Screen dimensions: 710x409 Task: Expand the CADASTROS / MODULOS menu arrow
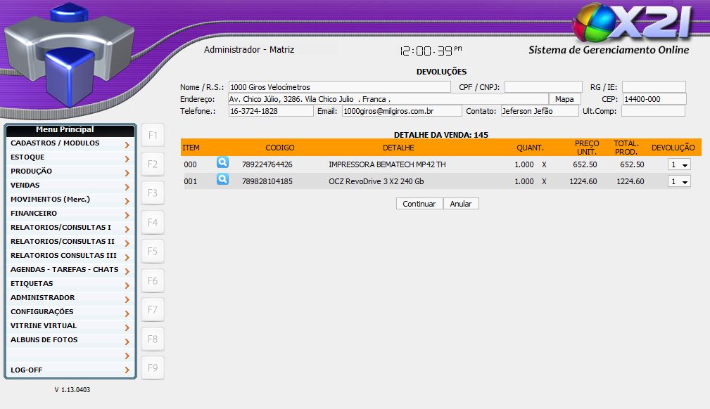click(127, 145)
